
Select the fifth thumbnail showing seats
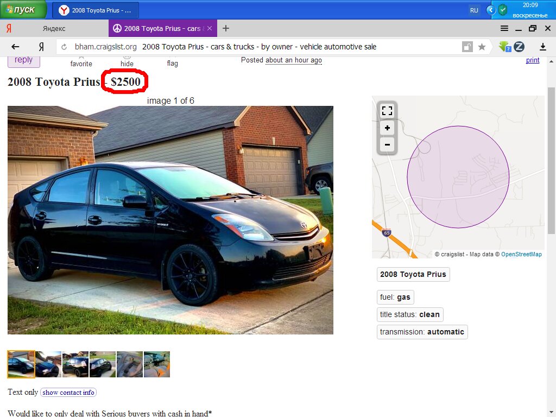130,364
